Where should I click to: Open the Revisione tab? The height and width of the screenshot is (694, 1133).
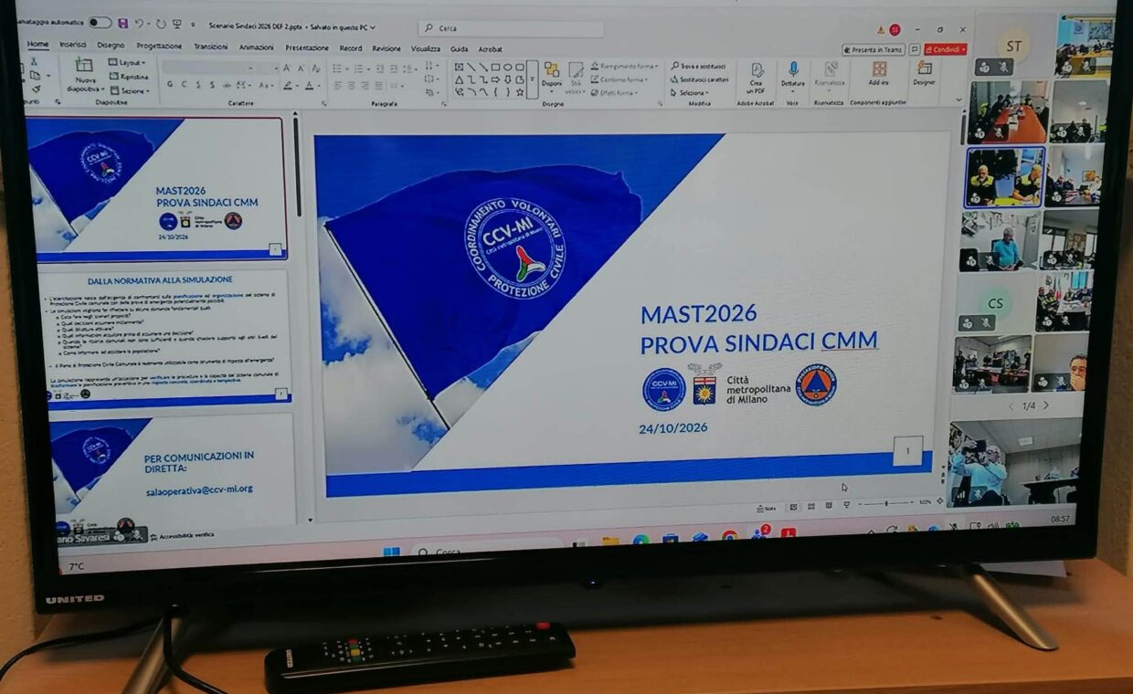pyautogui.click(x=386, y=48)
